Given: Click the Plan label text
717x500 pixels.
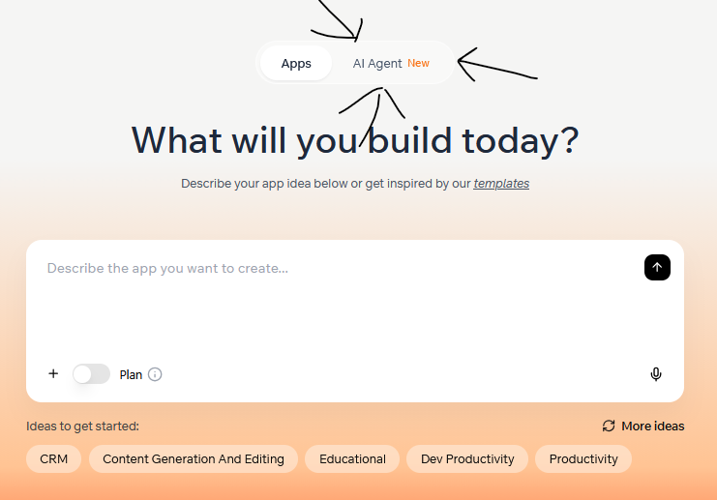Looking at the screenshot, I should [x=131, y=375].
